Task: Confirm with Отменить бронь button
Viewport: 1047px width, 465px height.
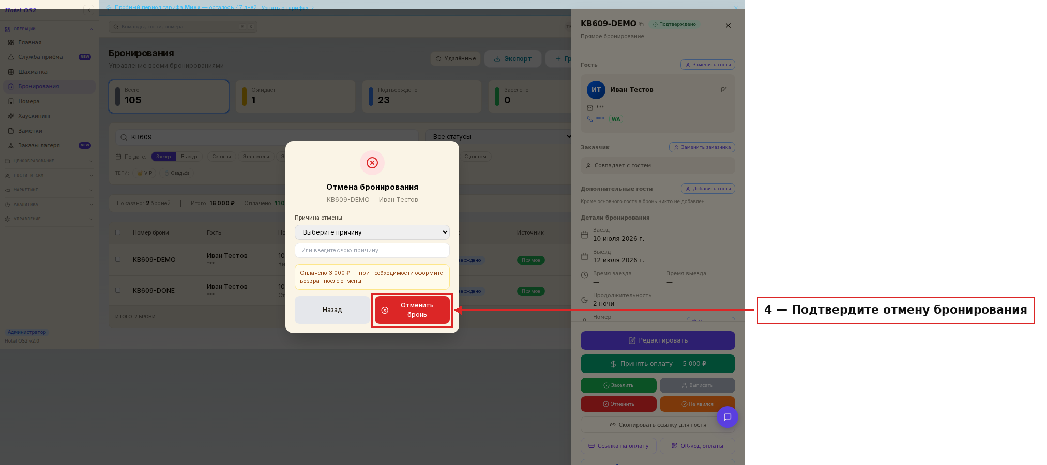Action: (x=412, y=310)
